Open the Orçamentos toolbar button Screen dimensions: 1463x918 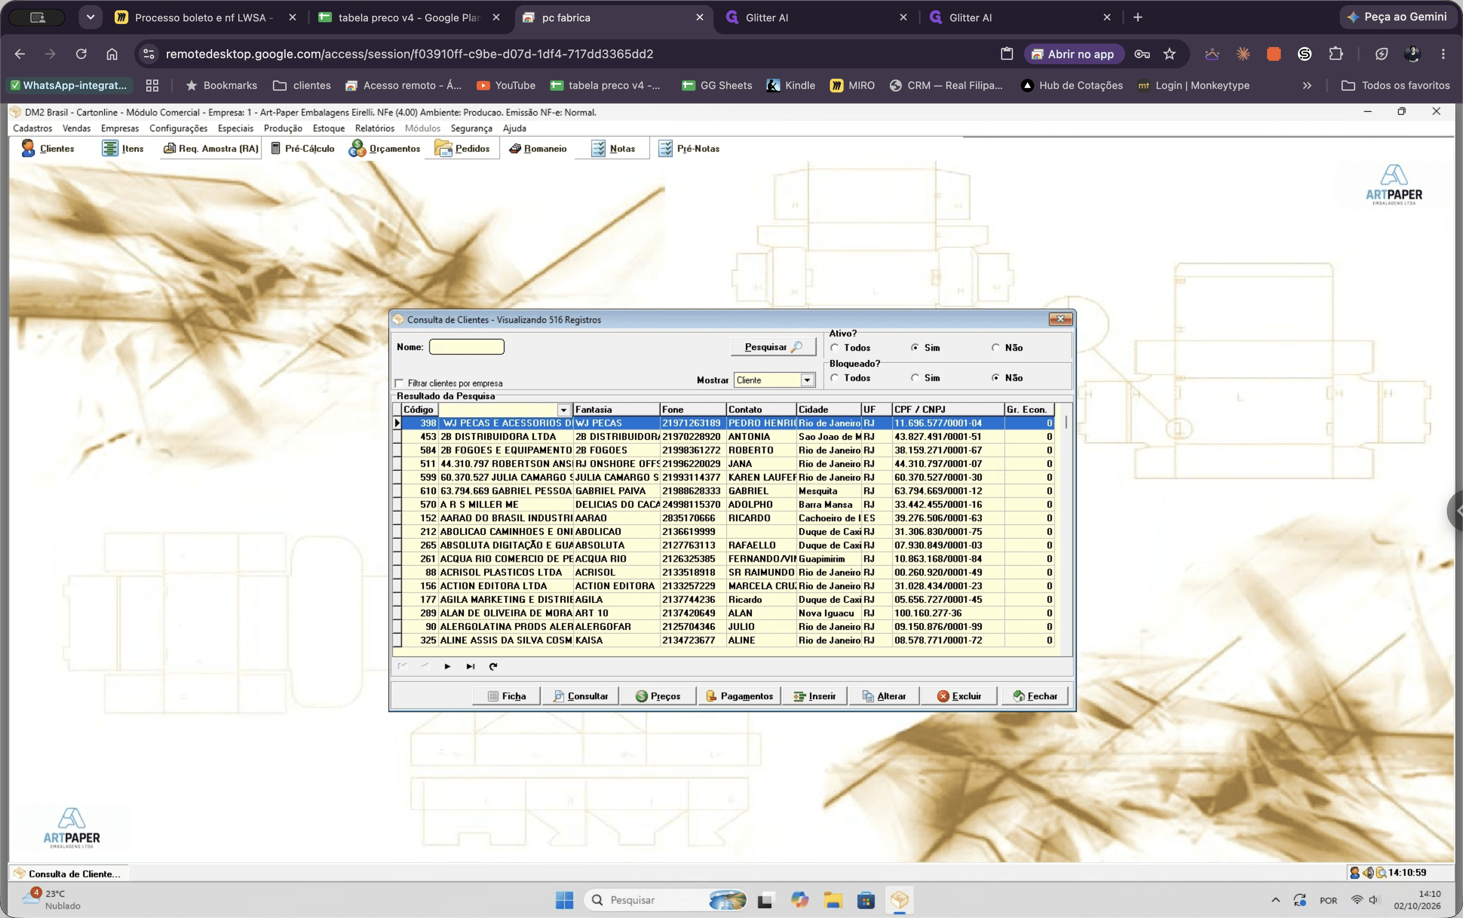(384, 148)
